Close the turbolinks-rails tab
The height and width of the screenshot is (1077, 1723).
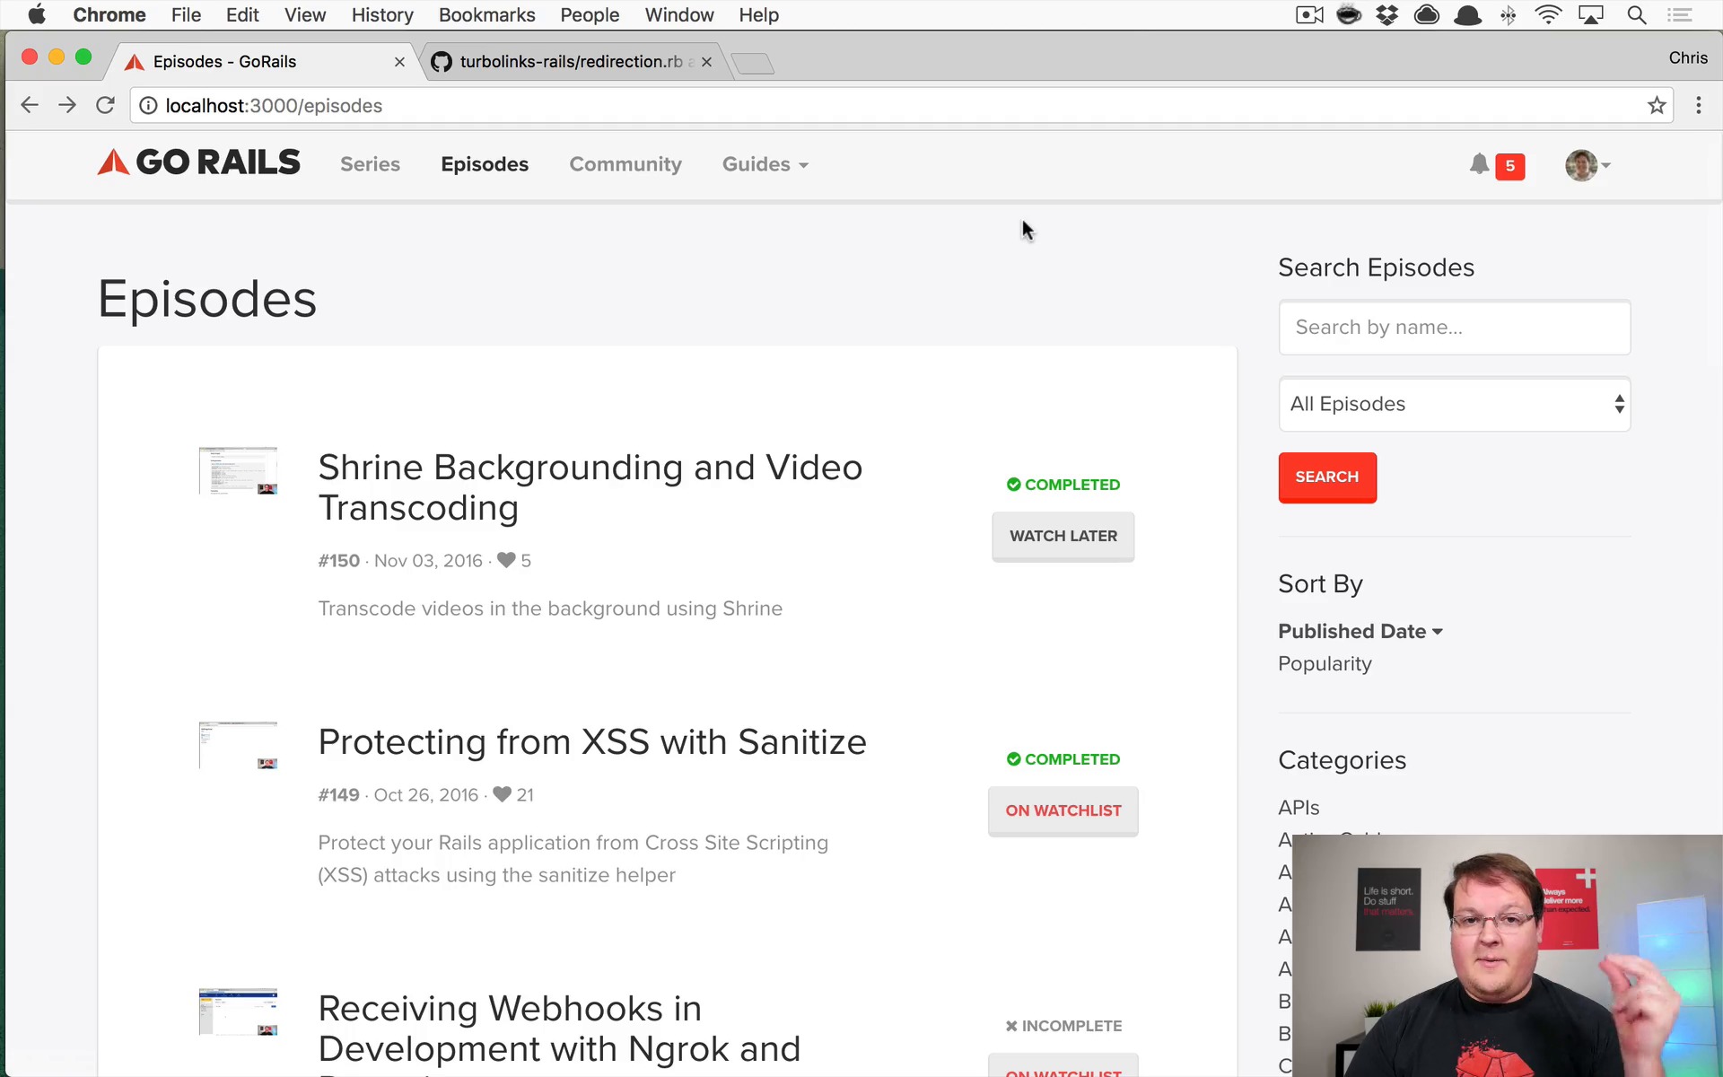pyautogui.click(x=707, y=62)
